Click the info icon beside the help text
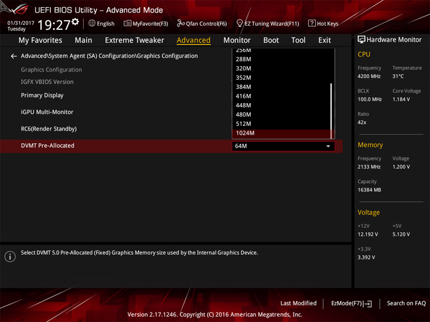This screenshot has width=430, height=322. pos(10,257)
